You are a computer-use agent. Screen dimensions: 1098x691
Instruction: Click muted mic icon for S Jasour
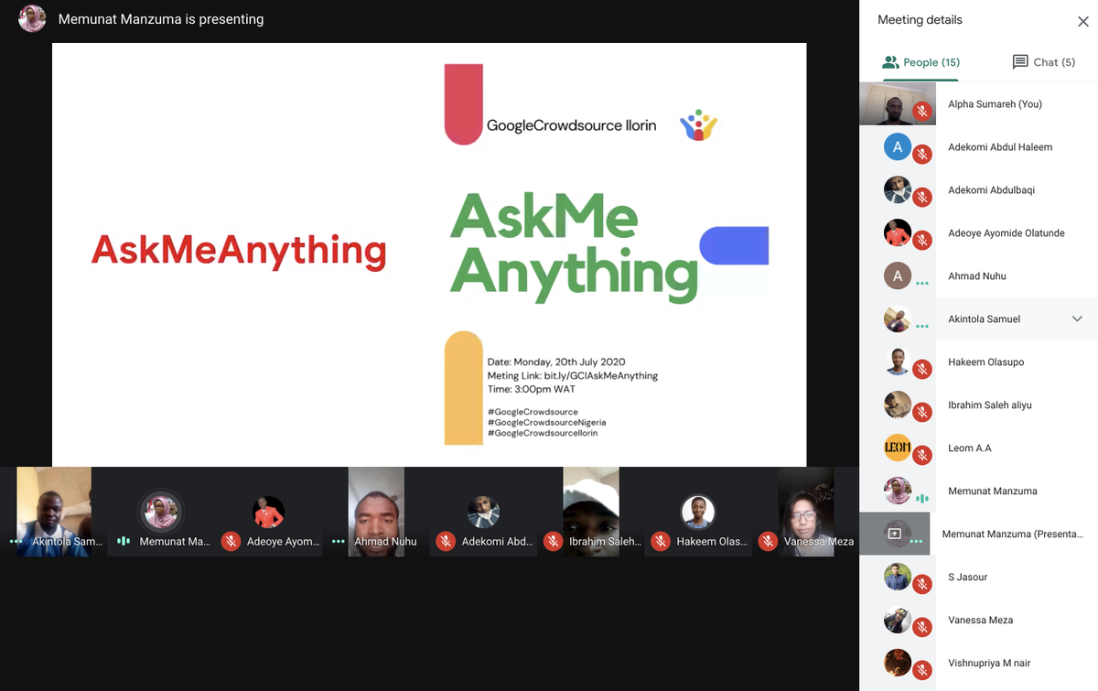[922, 585]
